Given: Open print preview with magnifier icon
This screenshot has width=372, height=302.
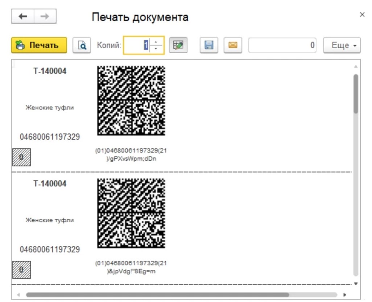Looking at the screenshot, I should tap(82, 45).
